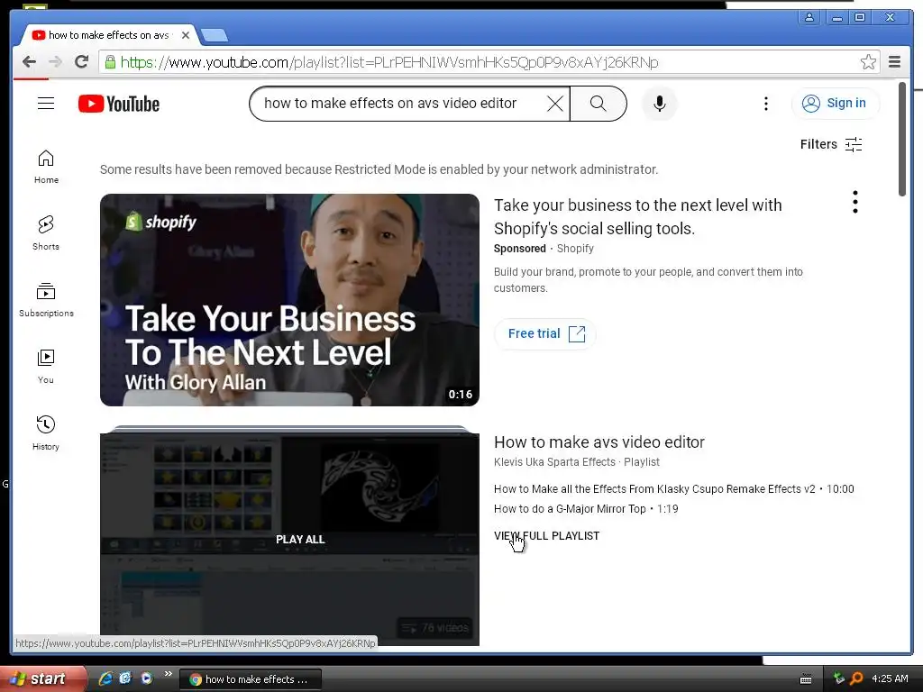Open Klevis Uka Sparta Effects channel
This screenshot has height=692, width=923.
pos(554,462)
